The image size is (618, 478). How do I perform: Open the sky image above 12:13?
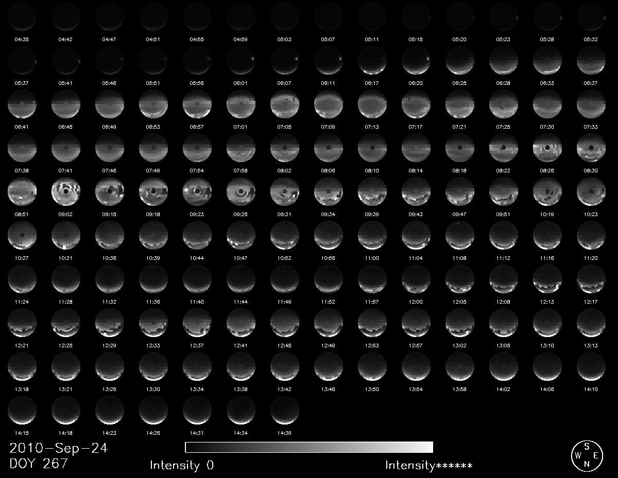(547, 279)
